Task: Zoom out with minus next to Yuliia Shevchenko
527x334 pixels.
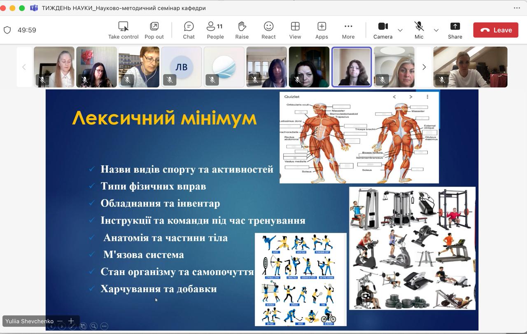Action: (x=60, y=321)
